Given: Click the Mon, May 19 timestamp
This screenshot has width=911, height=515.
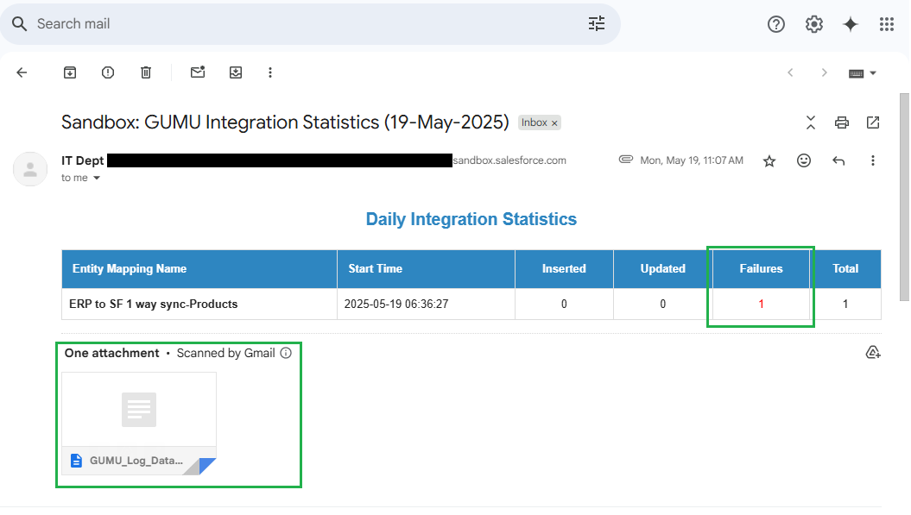Looking at the screenshot, I should pos(692,160).
